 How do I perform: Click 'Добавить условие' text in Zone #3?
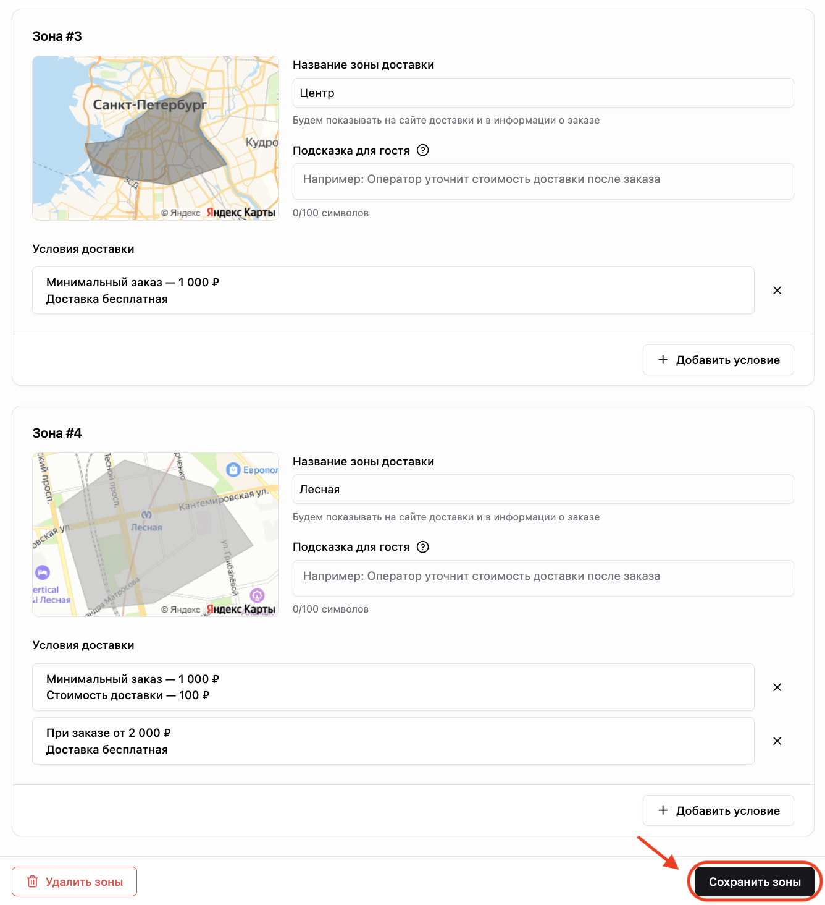point(728,360)
